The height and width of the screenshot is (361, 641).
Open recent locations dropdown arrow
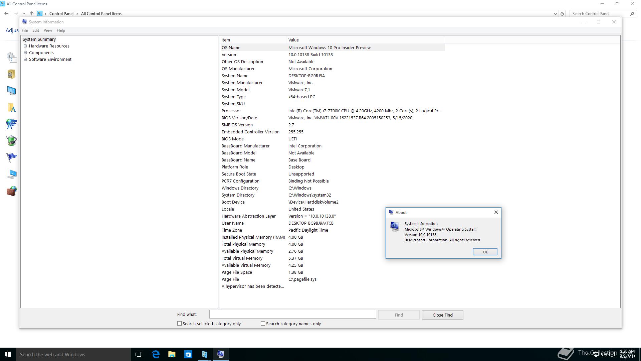coord(24,14)
